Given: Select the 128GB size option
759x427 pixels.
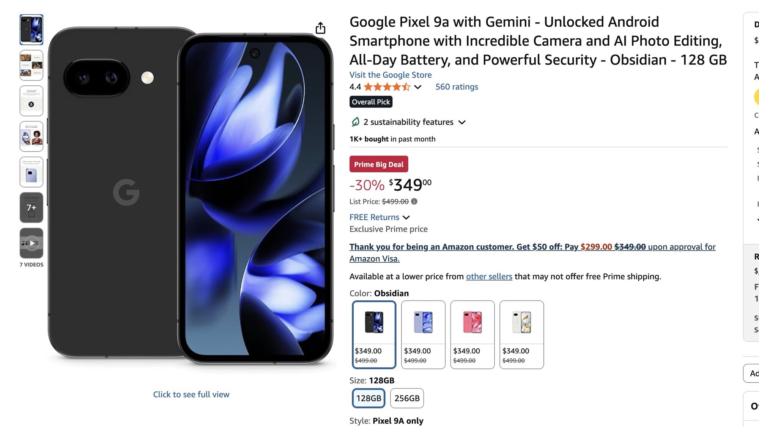Looking at the screenshot, I should tap(368, 398).
